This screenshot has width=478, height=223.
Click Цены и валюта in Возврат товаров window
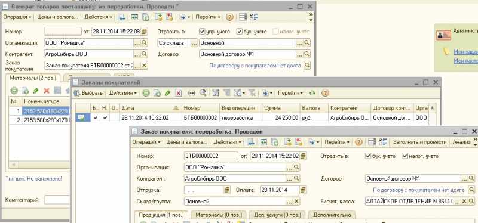(x=57, y=17)
